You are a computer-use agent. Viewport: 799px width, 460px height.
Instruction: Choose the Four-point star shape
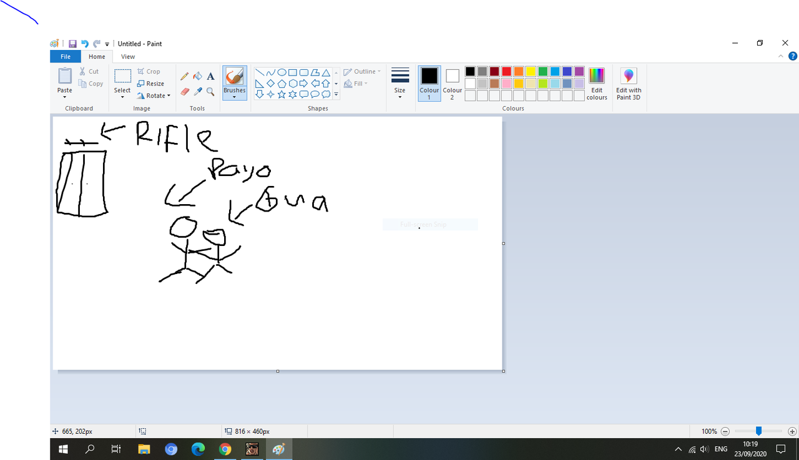pyautogui.click(x=270, y=94)
